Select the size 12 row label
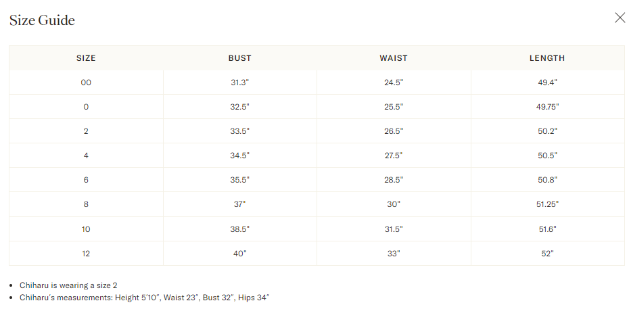Viewport: 629px width, 328px height. click(86, 254)
